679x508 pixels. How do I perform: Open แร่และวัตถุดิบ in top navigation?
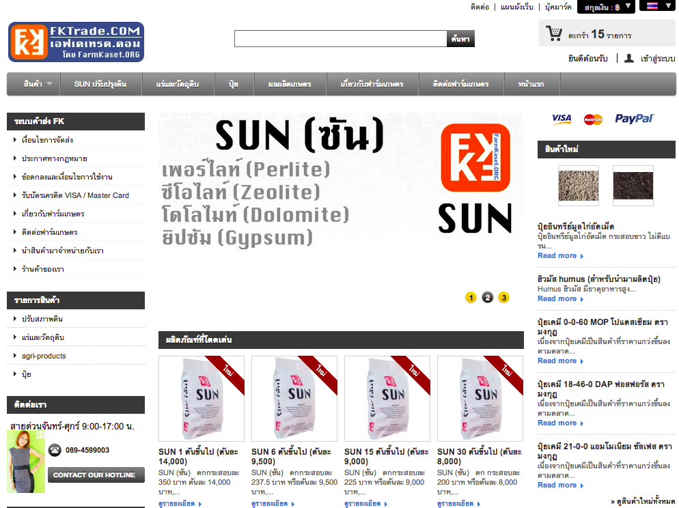pyautogui.click(x=178, y=84)
